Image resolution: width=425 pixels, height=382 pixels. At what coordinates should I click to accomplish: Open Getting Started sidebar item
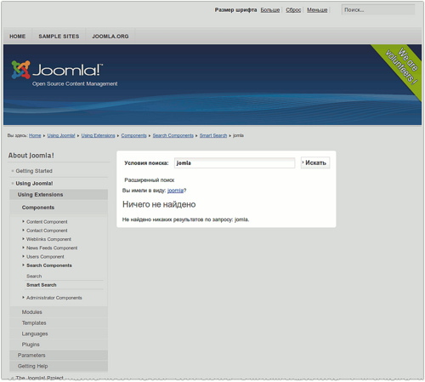click(34, 171)
